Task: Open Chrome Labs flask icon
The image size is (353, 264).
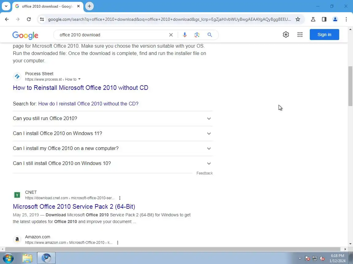Action: pyautogui.click(x=313, y=19)
